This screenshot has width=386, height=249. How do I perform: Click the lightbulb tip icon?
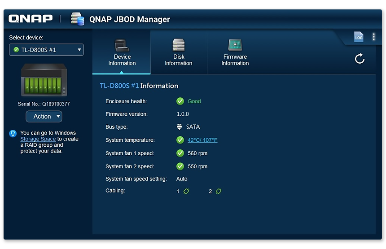pyautogui.click(x=13, y=133)
